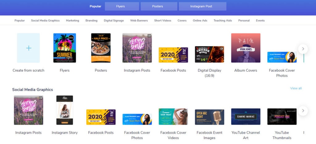Pick the Open Mic Night event image
This screenshot has height=144, width=316.
click(x=210, y=117)
